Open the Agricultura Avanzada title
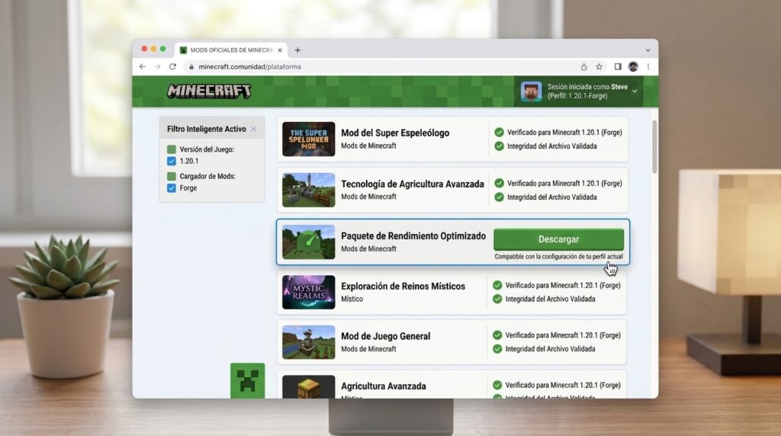Viewport: 781px width, 436px height. [x=384, y=386]
